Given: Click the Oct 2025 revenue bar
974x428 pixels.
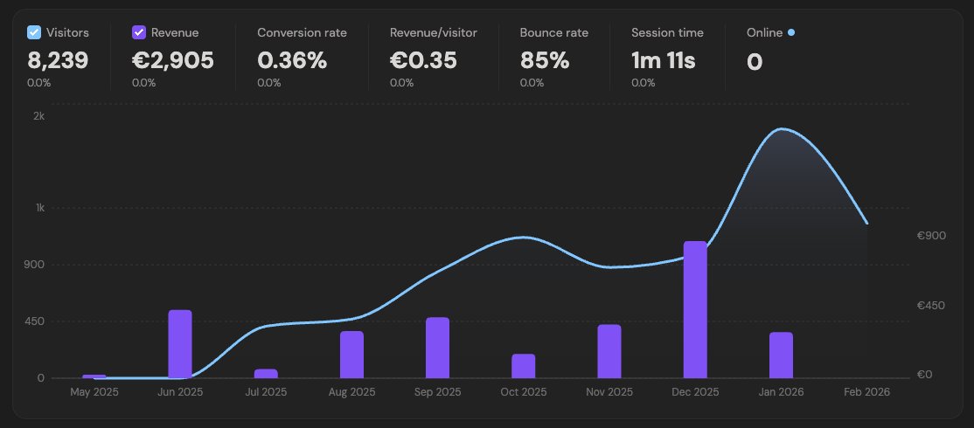Looking at the screenshot, I should point(524,366).
